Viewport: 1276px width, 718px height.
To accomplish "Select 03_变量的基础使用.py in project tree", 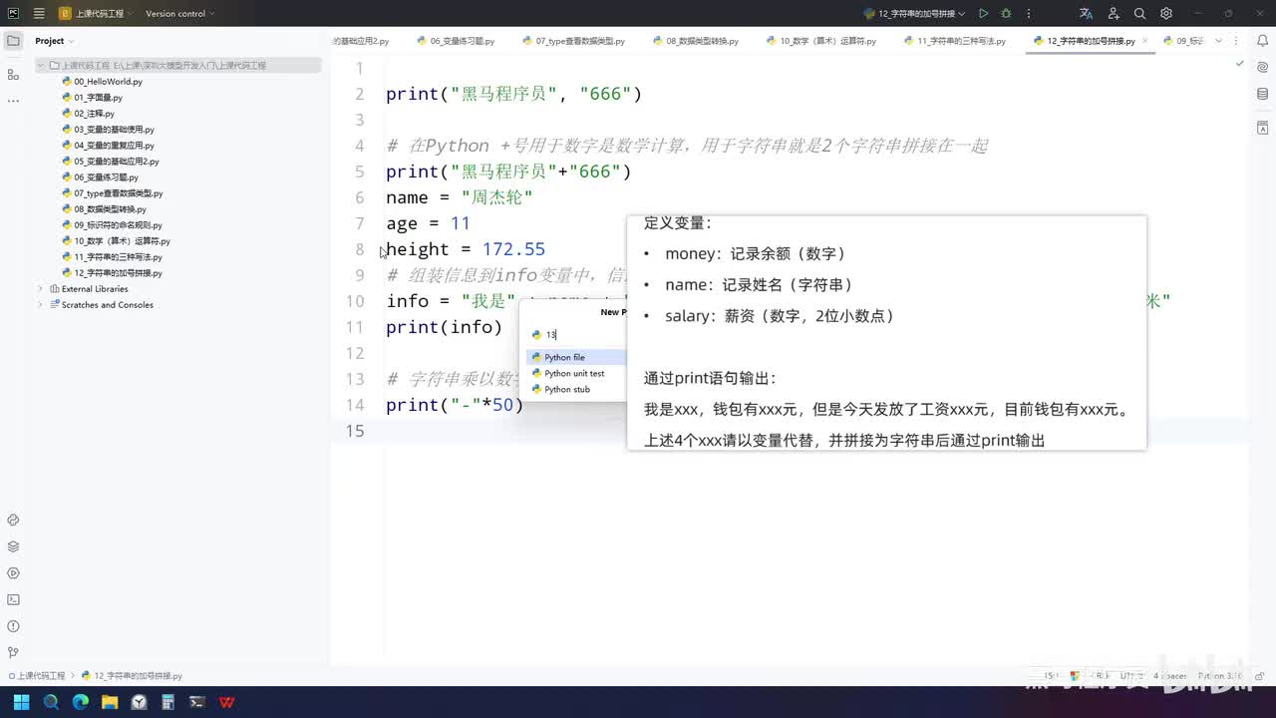I will (108, 130).
